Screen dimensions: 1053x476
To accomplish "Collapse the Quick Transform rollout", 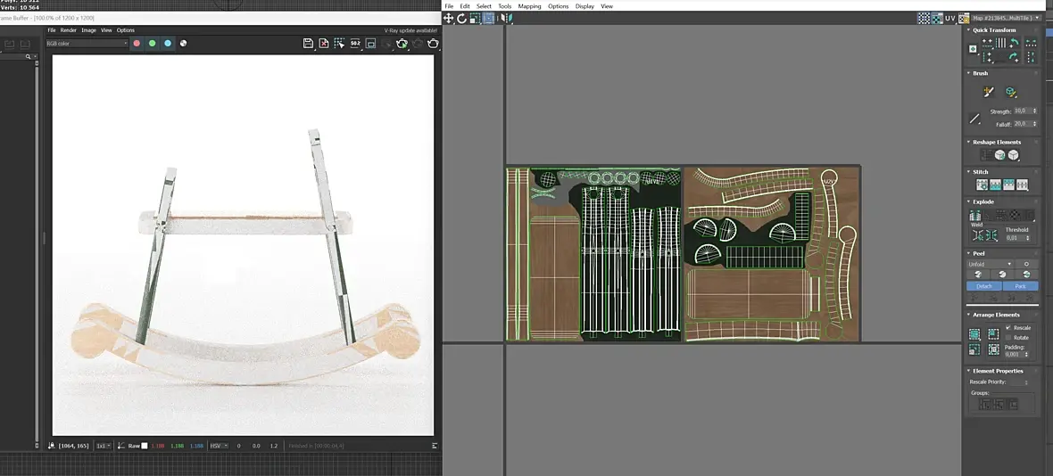I will [x=994, y=30].
